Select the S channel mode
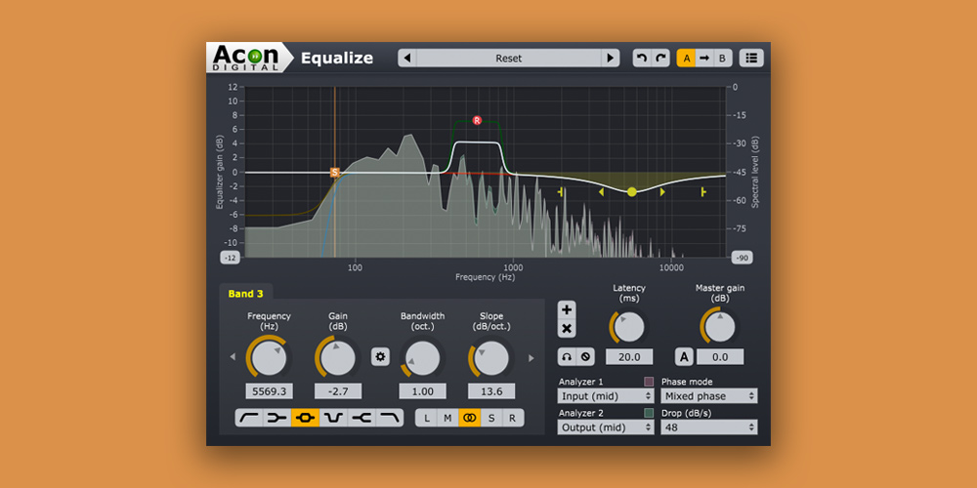 coord(490,418)
